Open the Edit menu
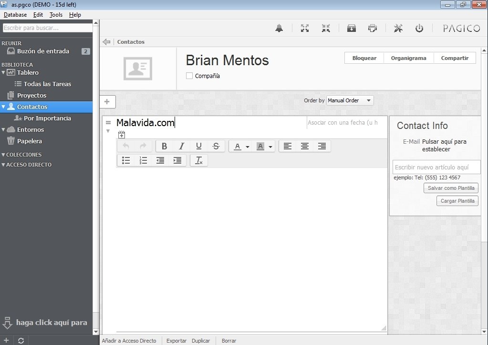 point(38,15)
